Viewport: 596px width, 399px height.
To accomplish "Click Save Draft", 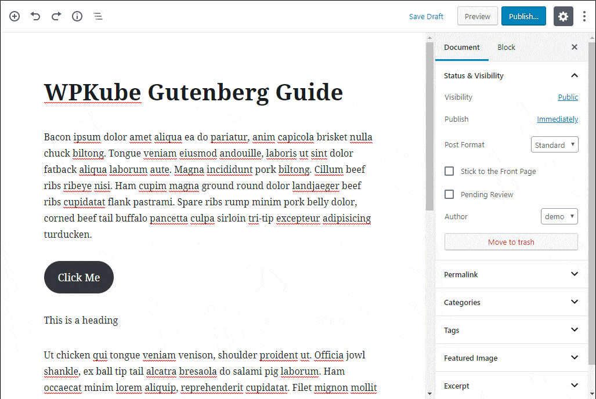I will click(x=426, y=17).
